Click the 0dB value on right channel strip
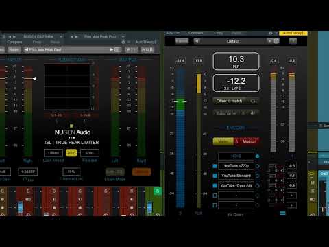 pyautogui.click(x=324, y=174)
